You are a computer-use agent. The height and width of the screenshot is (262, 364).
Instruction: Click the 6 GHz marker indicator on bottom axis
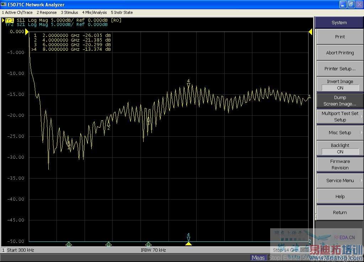tap(148, 244)
